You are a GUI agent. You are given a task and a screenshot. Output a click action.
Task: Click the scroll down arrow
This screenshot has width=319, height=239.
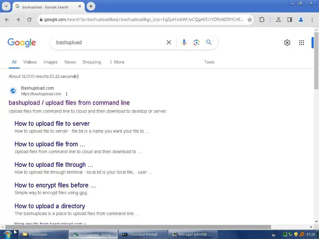316,222
